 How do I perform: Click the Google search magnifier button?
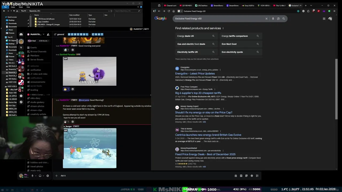[284, 19]
